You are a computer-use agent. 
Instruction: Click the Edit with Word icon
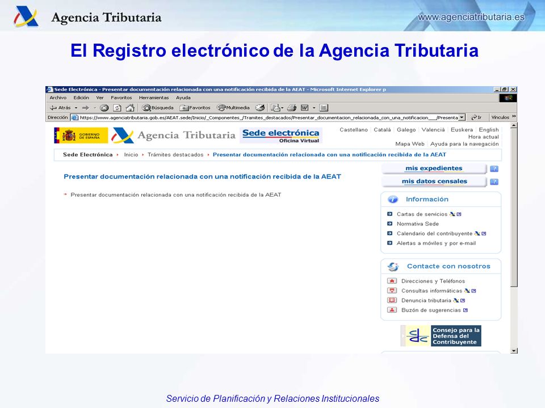pyautogui.click(x=304, y=108)
